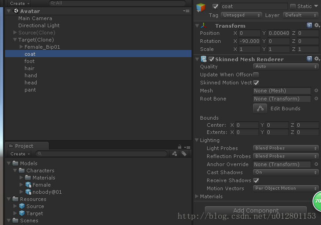
Task: Click the Source prefab cube icon
Action: [22, 206]
